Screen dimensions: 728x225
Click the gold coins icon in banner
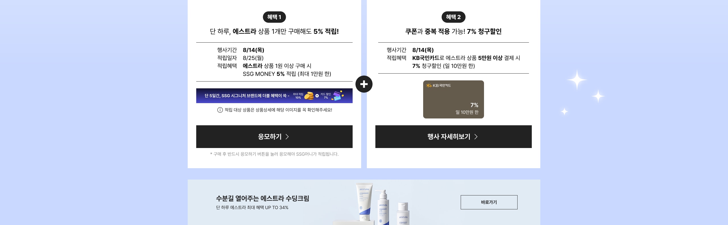(309, 96)
